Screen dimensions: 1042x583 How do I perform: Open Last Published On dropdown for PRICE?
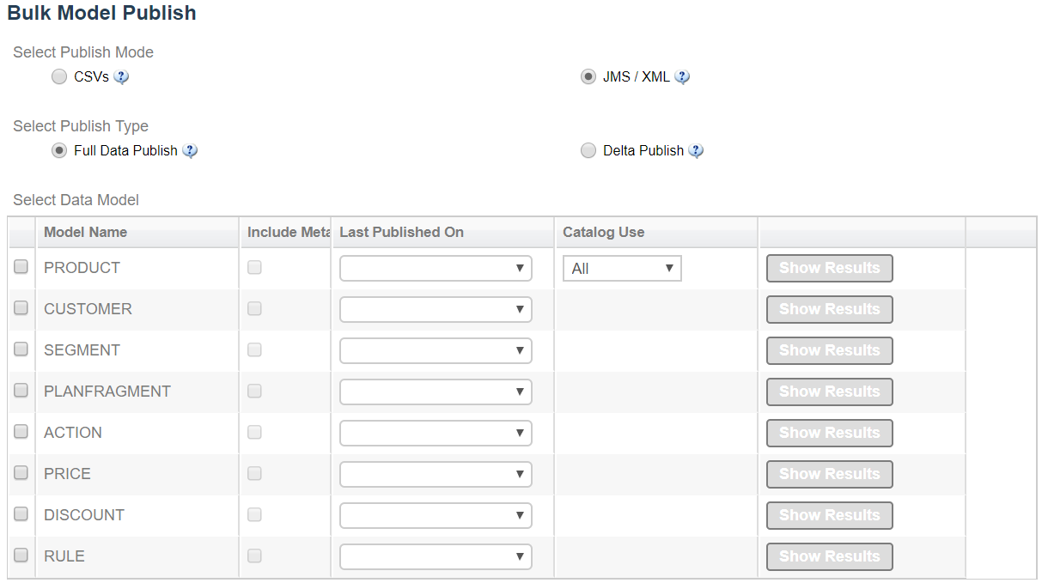[x=436, y=474]
